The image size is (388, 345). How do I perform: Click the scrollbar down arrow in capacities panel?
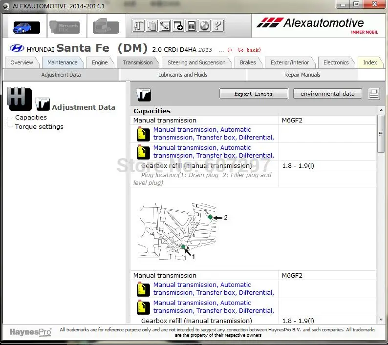[381, 320]
